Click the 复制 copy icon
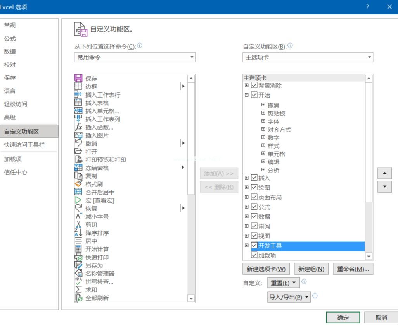The height and width of the screenshot is (325, 398). (x=78, y=175)
